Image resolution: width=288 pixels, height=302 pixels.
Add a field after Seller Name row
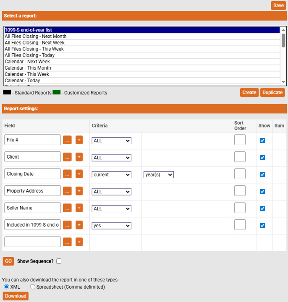tap(79, 208)
